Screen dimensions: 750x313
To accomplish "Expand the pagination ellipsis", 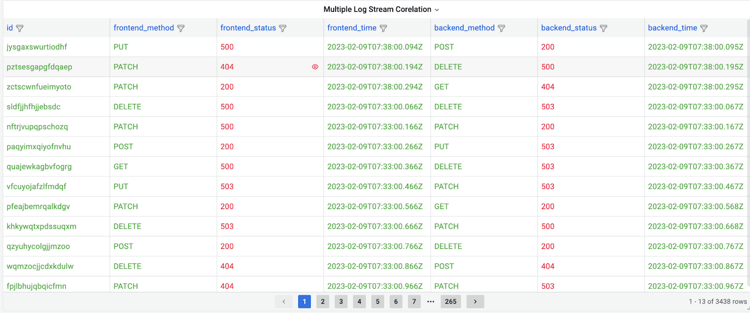I will (x=431, y=302).
